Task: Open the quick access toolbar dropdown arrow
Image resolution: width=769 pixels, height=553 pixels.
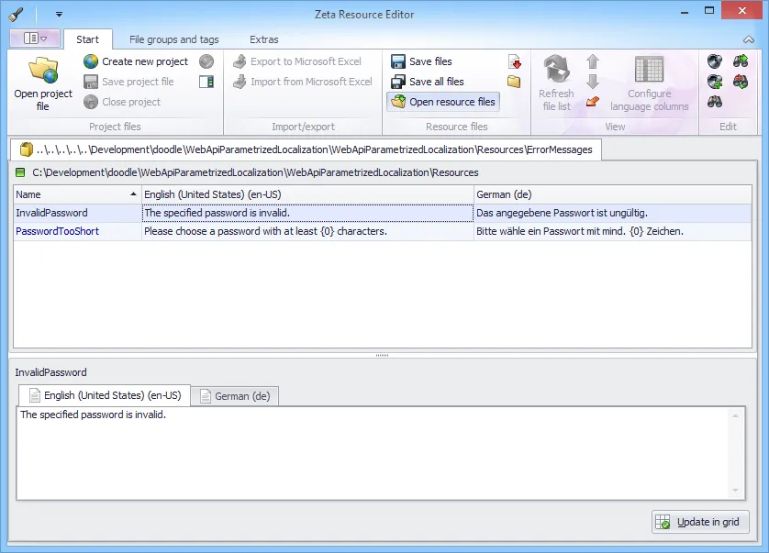Action: point(58,14)
